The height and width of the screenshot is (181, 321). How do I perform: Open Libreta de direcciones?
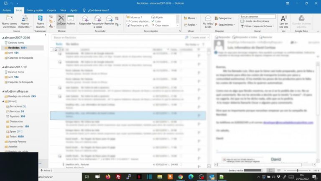point(255,21)
